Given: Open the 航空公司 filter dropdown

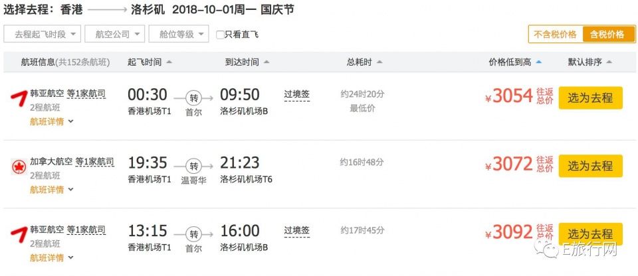Looking at the screenshot, I should point(115,34).
